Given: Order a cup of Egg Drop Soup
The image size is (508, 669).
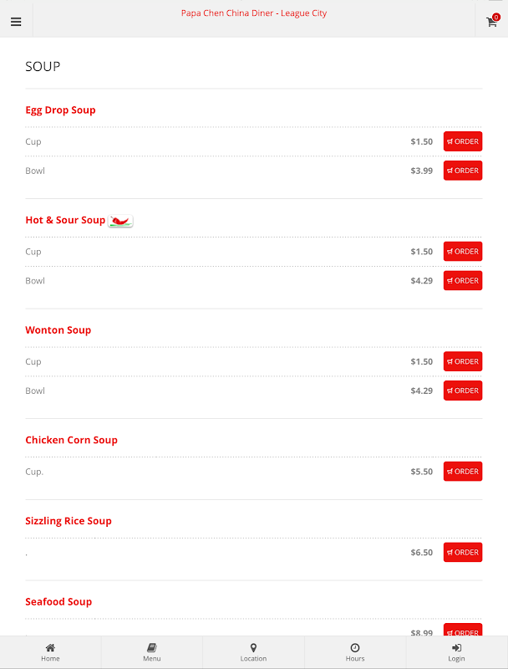Looking at the screenshot, I should (463, 141).
